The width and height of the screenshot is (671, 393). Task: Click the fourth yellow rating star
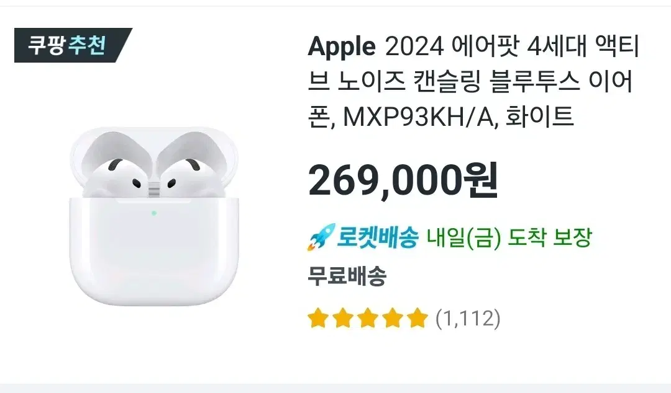pyautogui.click(x=393, y=318)
